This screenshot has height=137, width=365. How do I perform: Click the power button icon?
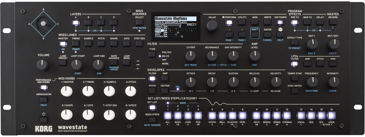coord(44,119)
